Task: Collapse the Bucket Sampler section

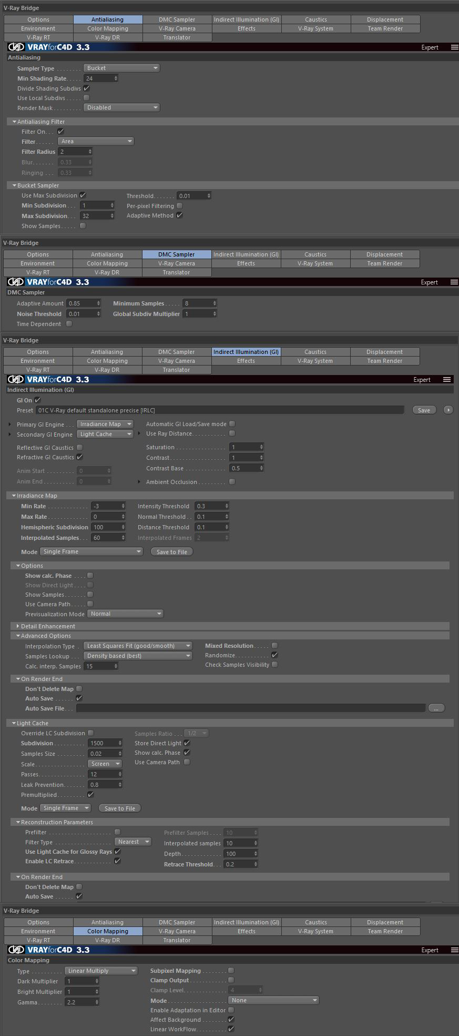Action: coord(14,185)
